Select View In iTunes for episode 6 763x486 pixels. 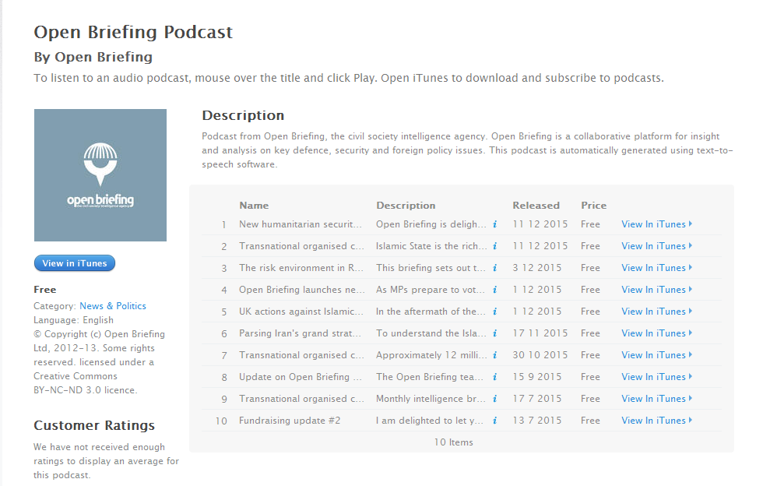click(x=656, y=333)
